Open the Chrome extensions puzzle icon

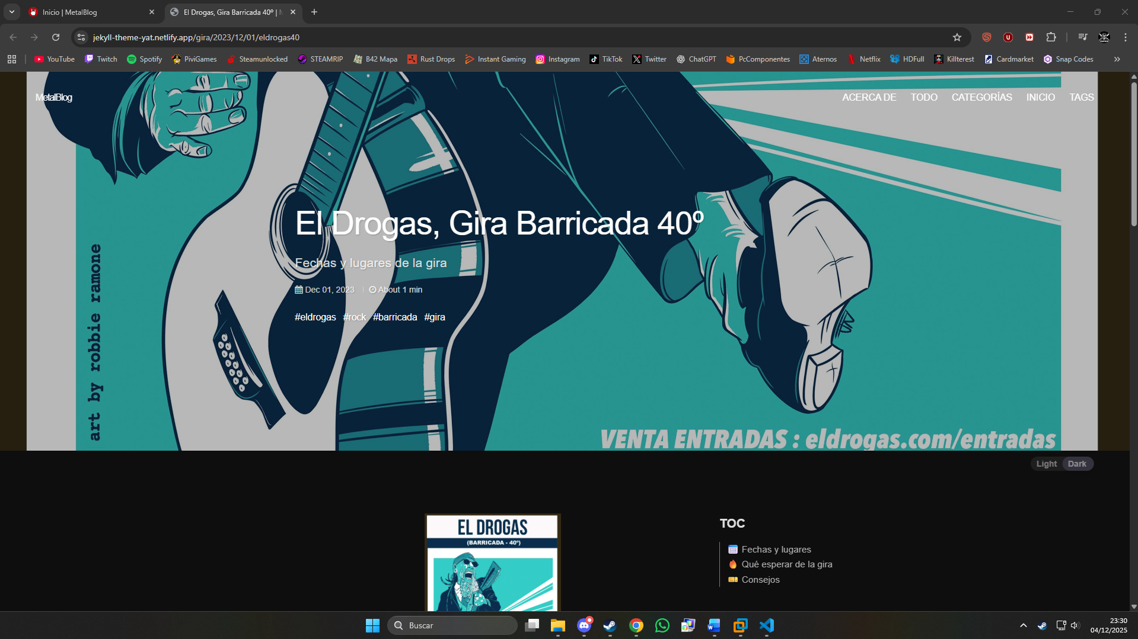(1051, 37)
